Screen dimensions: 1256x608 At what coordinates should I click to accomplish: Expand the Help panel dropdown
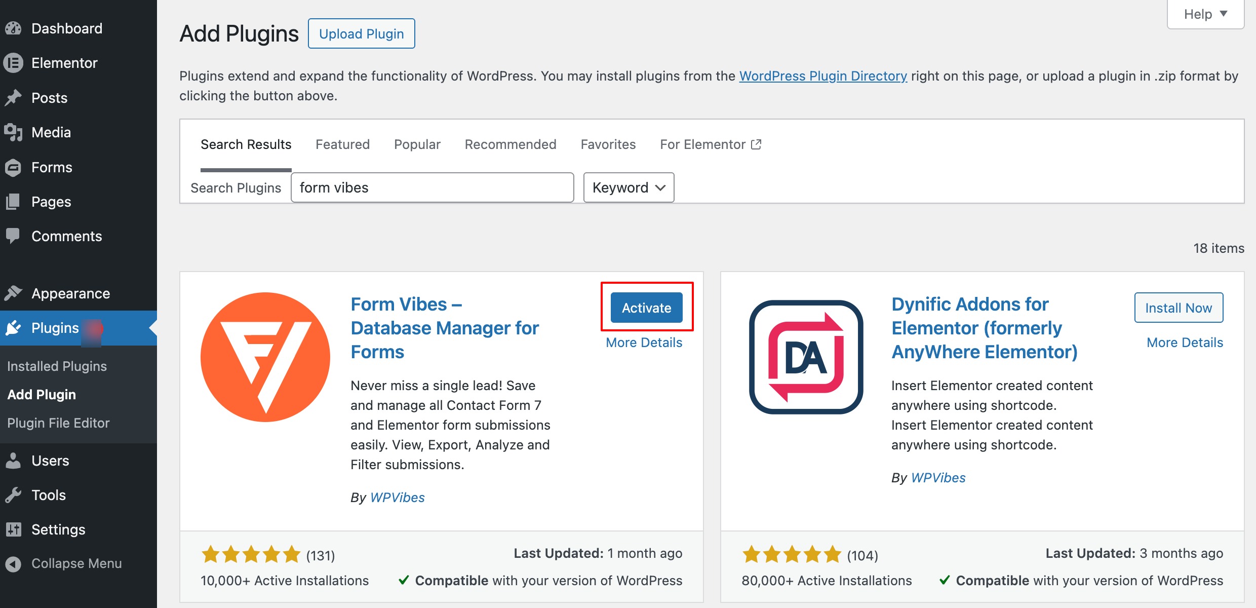(1205, 14)
